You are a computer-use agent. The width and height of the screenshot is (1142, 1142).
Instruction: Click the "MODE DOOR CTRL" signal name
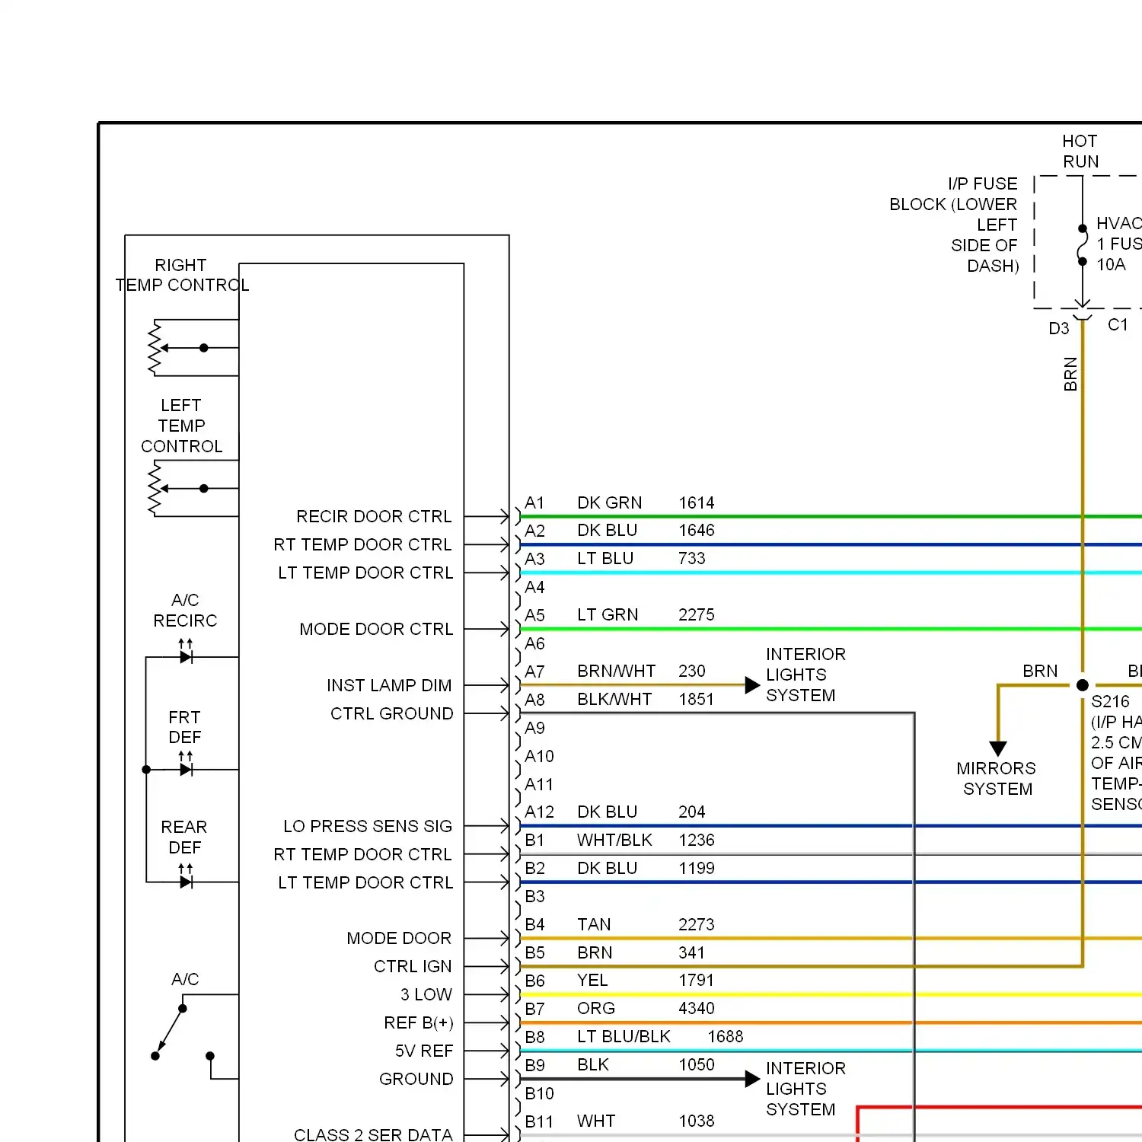pos(376,629)
